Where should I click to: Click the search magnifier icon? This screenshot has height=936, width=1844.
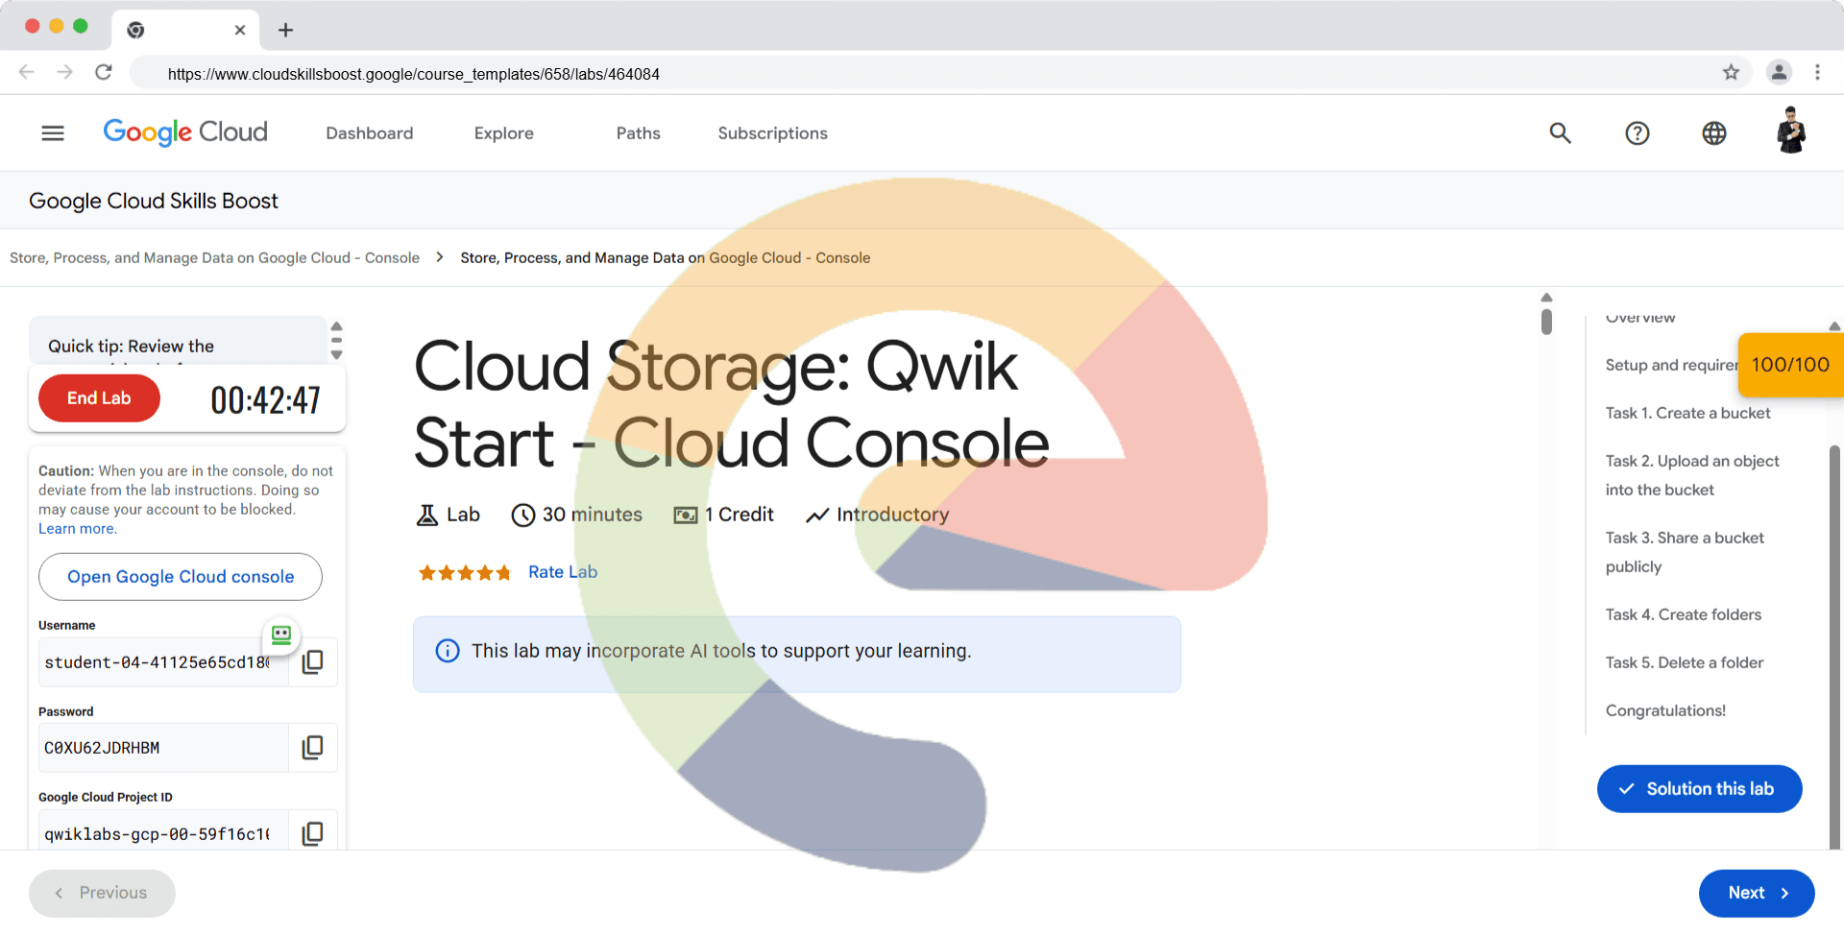click(1560, 133)
